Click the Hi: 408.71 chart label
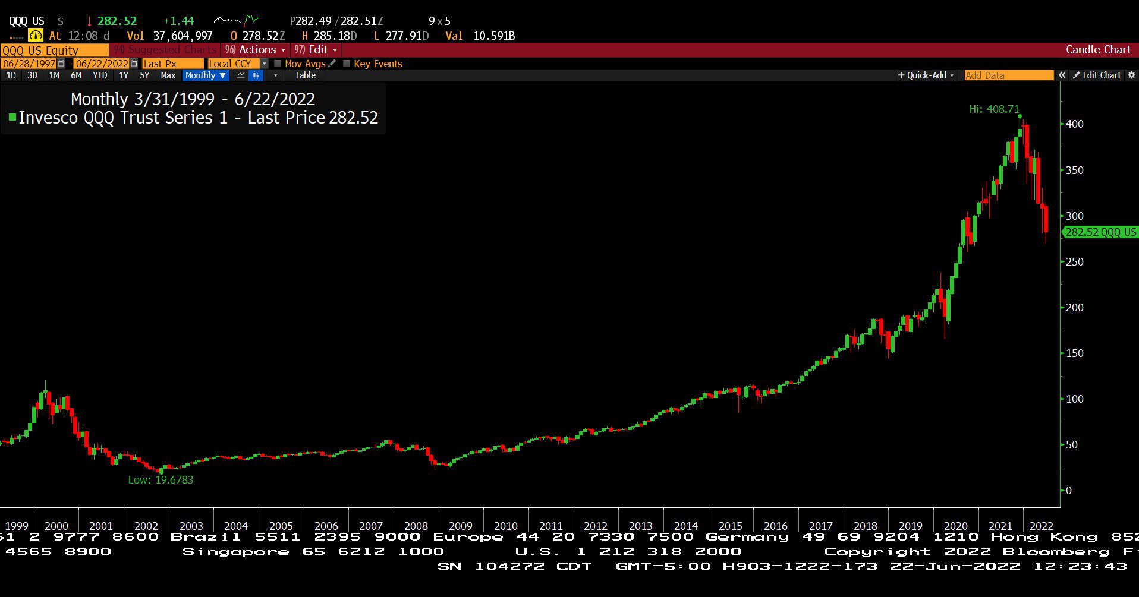The width and height of the screenshot is (1139, 597). coord(994,109)
